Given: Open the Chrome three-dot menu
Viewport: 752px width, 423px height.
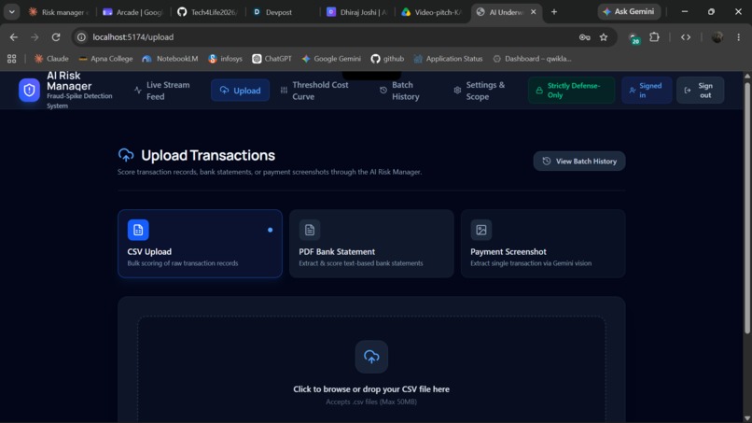Looking at the screenshot, I should 739,37.
